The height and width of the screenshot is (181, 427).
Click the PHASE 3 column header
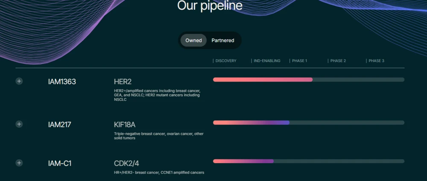(376, 61)
